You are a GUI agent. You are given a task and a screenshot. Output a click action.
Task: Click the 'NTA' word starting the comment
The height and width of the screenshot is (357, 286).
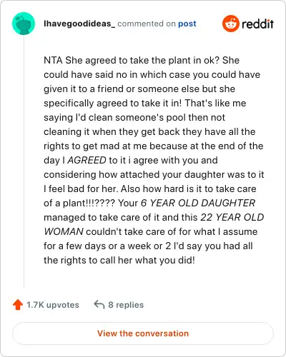point(53,60)
